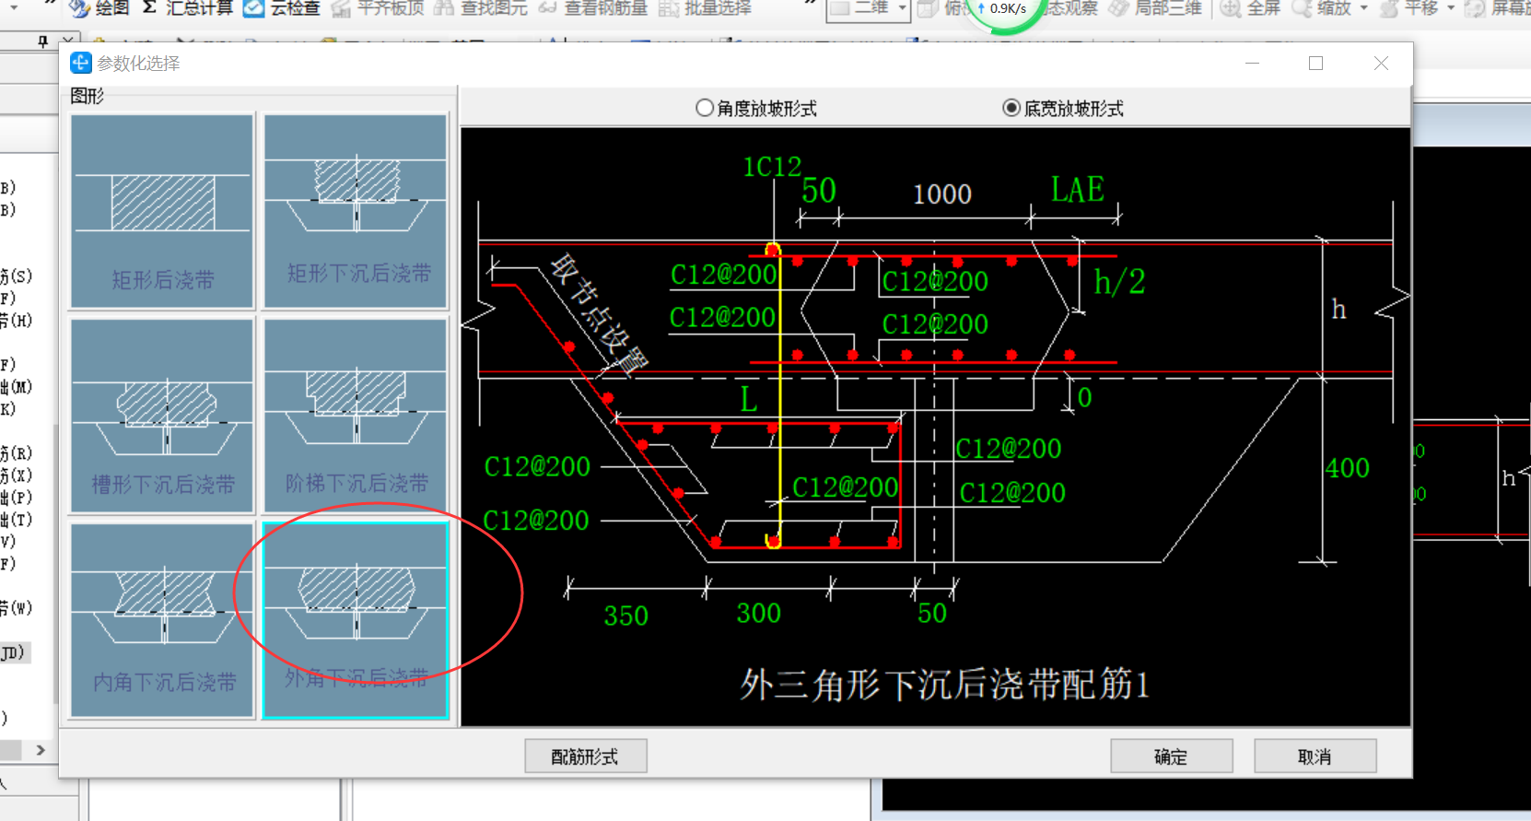The image size is (1531, 821).
Task: Click the white 1000 dimension text
Action: [x=942, y=194]
